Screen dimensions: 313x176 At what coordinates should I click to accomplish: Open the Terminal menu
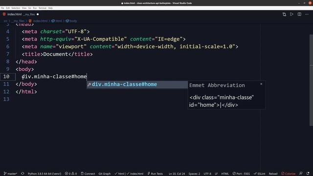tap(43, 8)
